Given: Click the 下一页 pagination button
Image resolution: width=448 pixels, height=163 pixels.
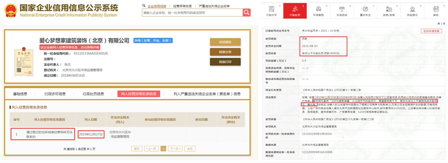Looking at the screenshot, I should point(175,149).
